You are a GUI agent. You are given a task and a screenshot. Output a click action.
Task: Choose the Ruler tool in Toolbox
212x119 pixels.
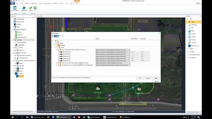point(191,31)
